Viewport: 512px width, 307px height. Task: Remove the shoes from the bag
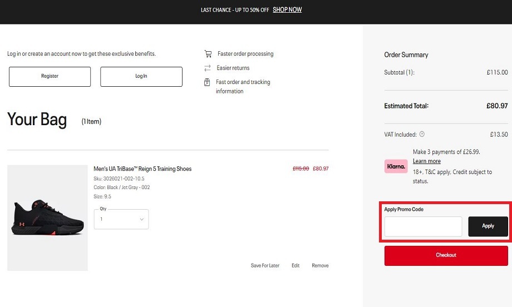tap(320, 266)
